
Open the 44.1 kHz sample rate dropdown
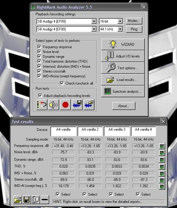[x=120, y=29]
